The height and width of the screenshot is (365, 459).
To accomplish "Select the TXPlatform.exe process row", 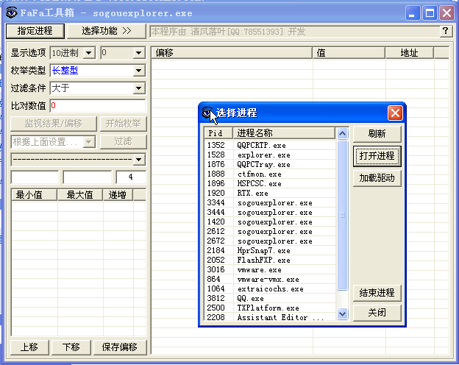I will [270, 308].
